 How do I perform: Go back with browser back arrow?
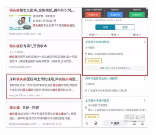[87, 123]
